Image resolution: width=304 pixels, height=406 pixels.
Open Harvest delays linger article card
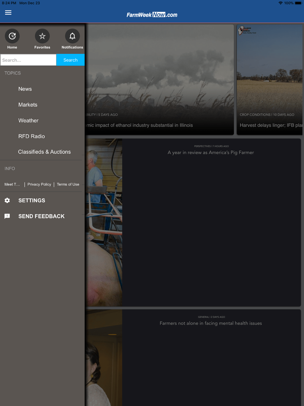(x=270, y=80)
